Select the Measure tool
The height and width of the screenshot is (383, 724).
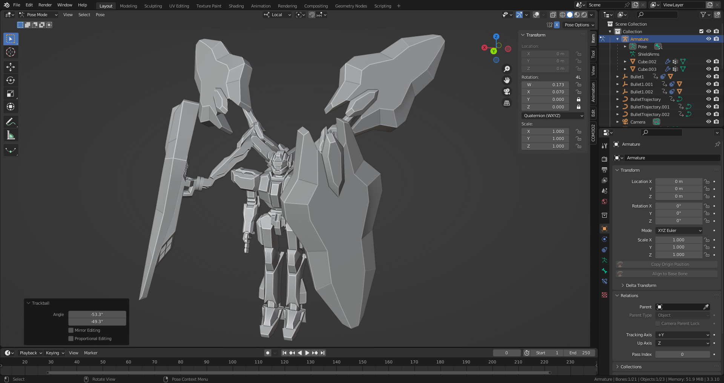11,135
